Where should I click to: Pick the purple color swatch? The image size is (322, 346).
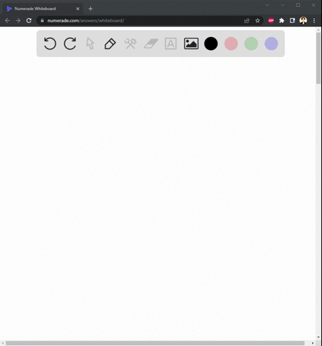click(x=271, y=44)
